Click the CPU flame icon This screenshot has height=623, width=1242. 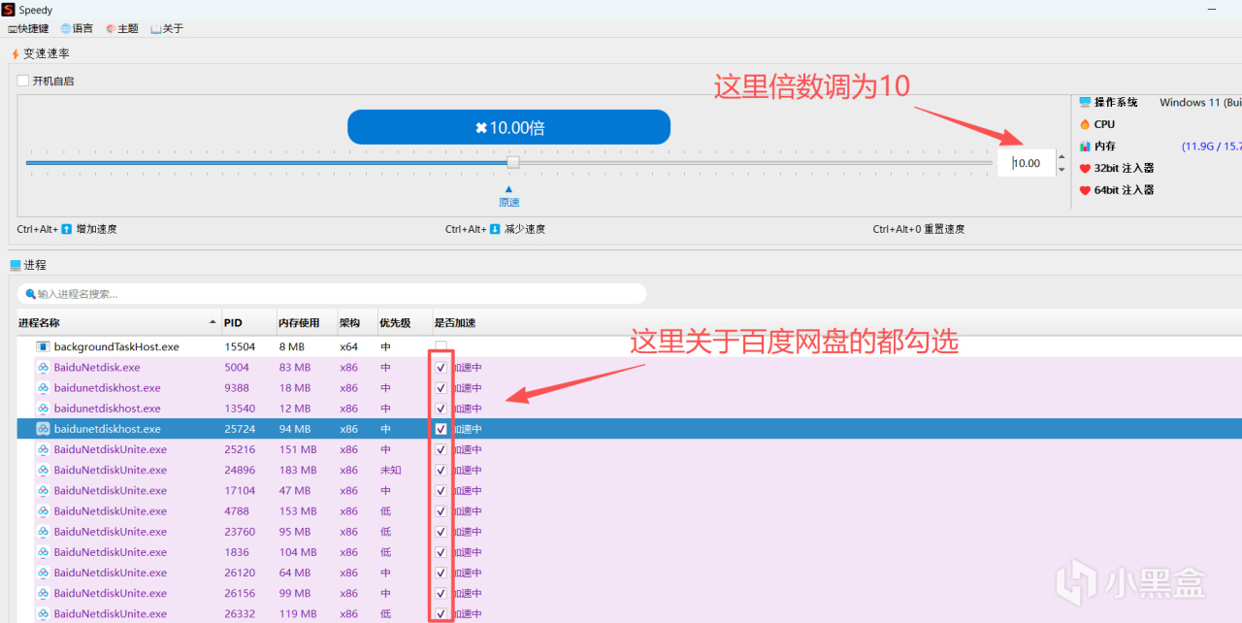pyautogui.click(x=1086, y=124)
